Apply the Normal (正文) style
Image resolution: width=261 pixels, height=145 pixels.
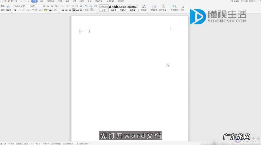tap(104, 8)
